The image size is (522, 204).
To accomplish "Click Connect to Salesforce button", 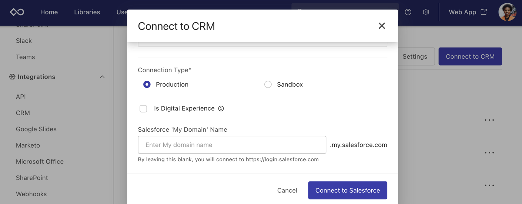I will [x=348, y=190].
